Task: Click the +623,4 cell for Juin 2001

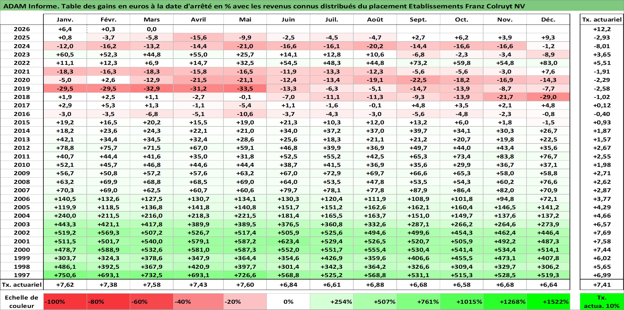Action: click(x=288, y=241)
